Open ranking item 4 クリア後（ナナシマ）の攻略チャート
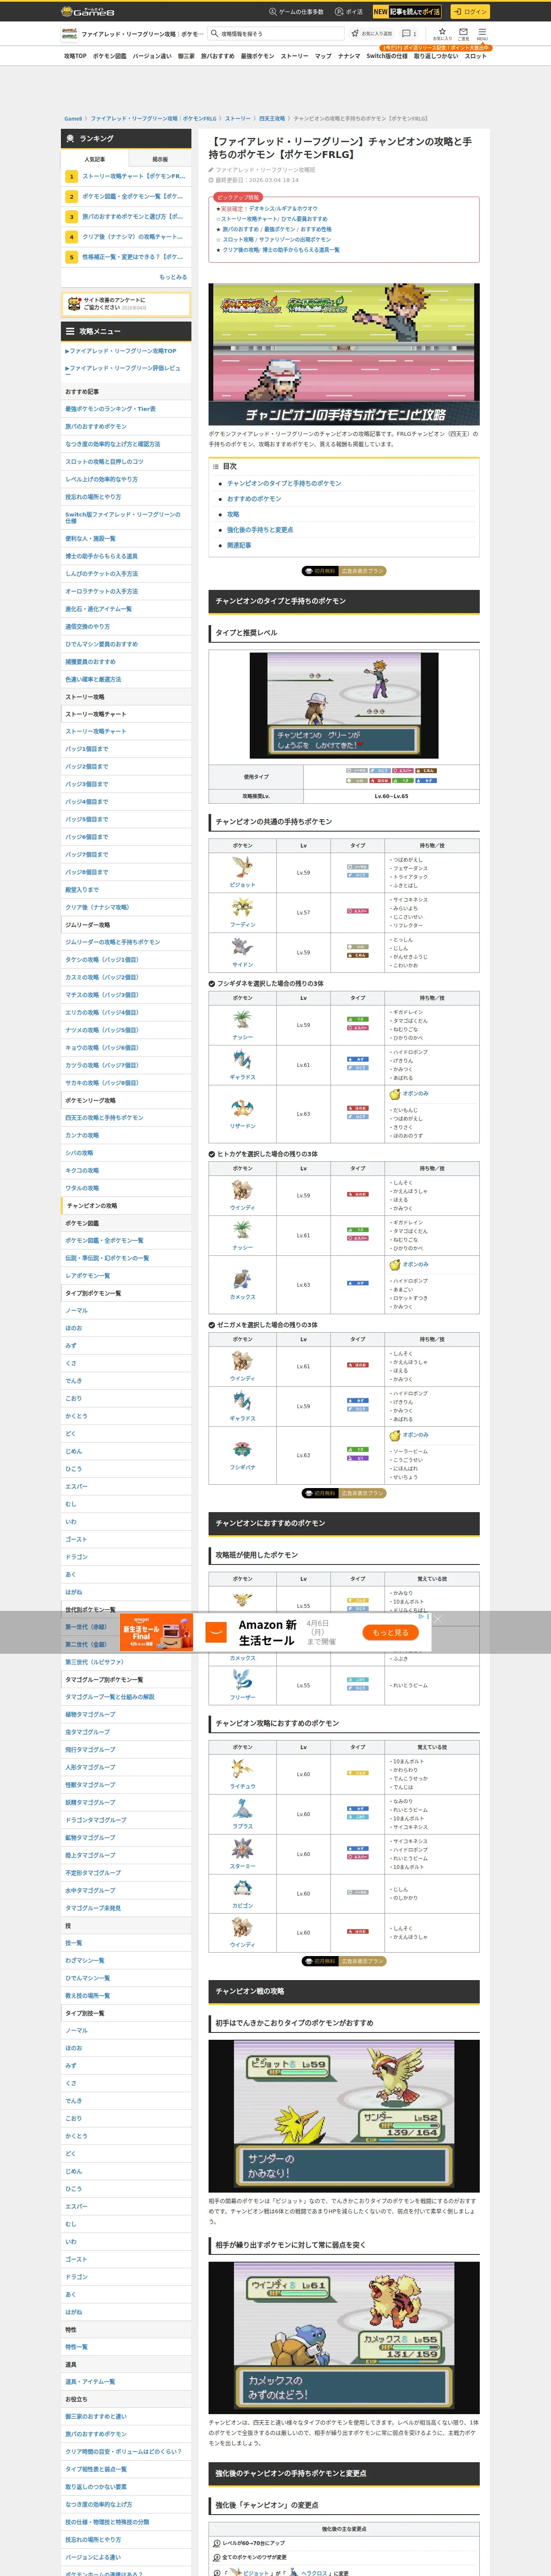This screenshot has width=551, height=2576. pyautogui.click(x=127, y=237)
